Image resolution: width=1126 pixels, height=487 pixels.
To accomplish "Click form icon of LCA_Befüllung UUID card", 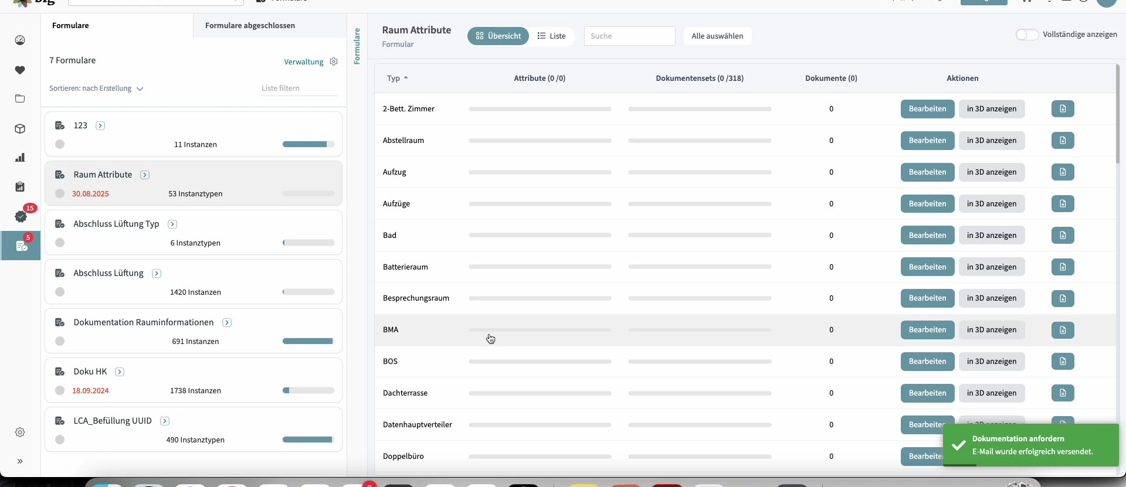I will click(x=60, y=421).
